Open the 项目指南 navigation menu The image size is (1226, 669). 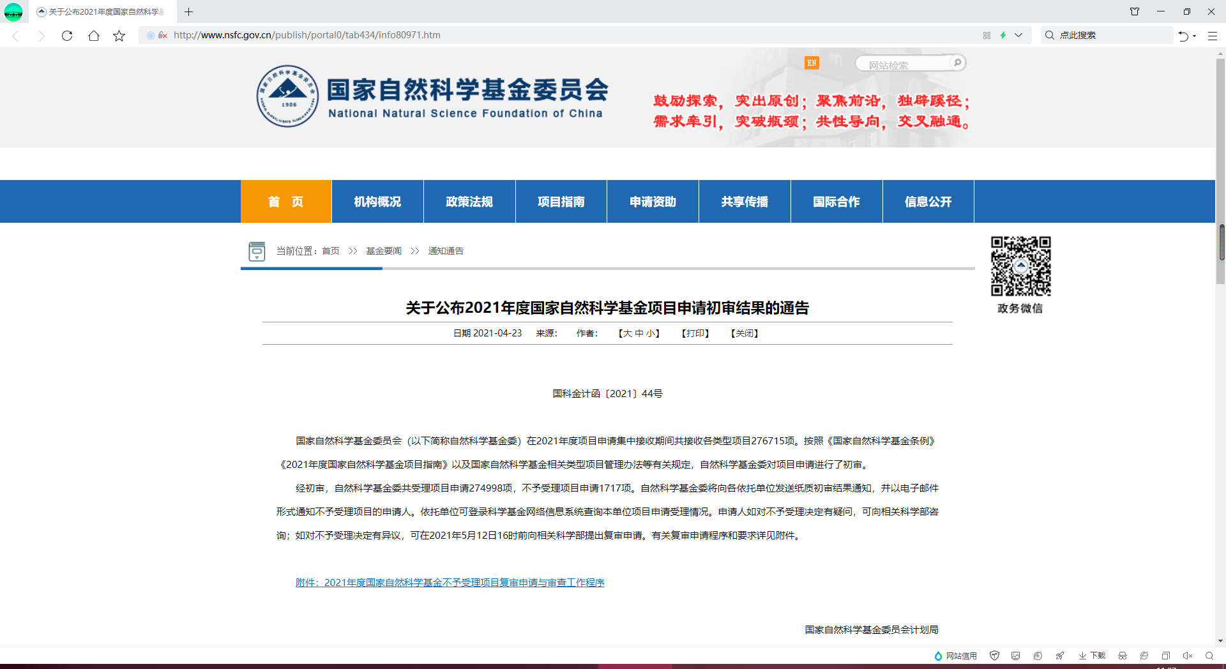[x=561, y=202]
